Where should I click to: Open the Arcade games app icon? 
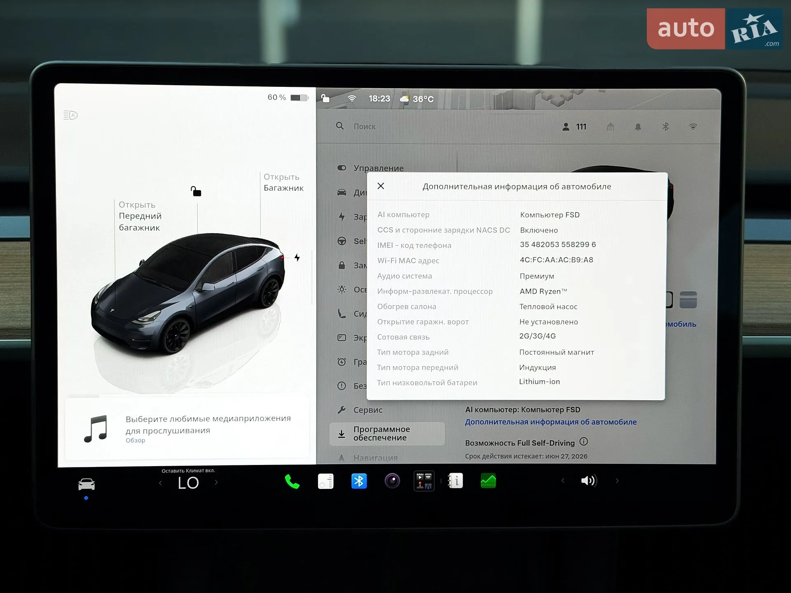point(424,481)
